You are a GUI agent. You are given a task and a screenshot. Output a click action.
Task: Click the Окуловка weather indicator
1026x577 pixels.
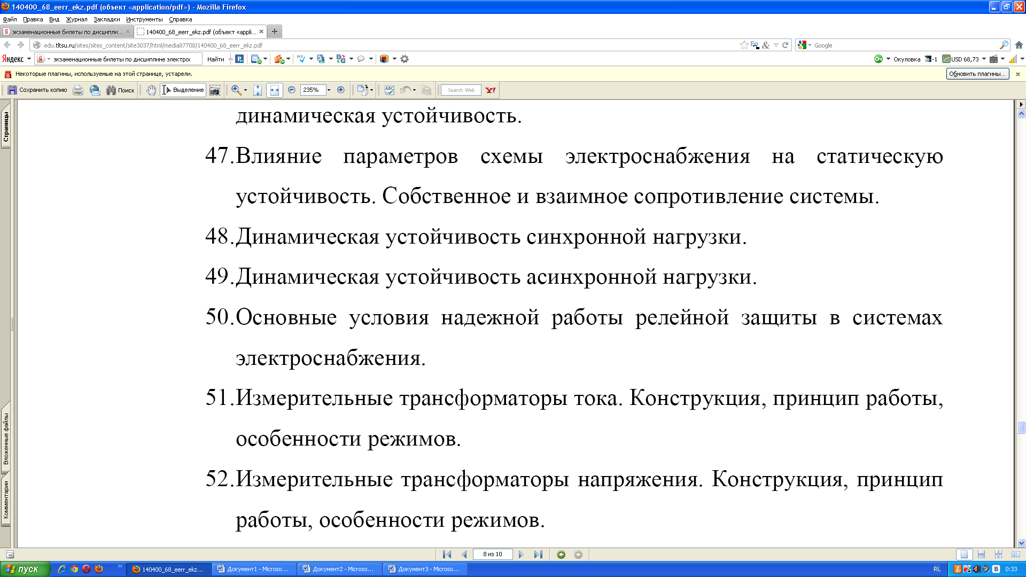point(906,59)
